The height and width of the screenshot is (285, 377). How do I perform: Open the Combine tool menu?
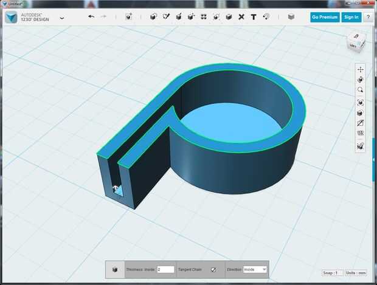tap(229, 17)
